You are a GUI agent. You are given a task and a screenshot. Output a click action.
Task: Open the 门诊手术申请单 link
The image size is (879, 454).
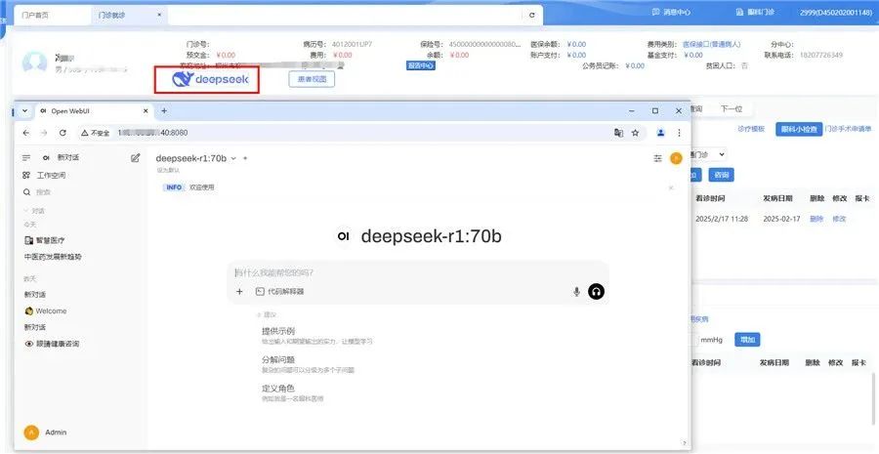tap(848, 129)
